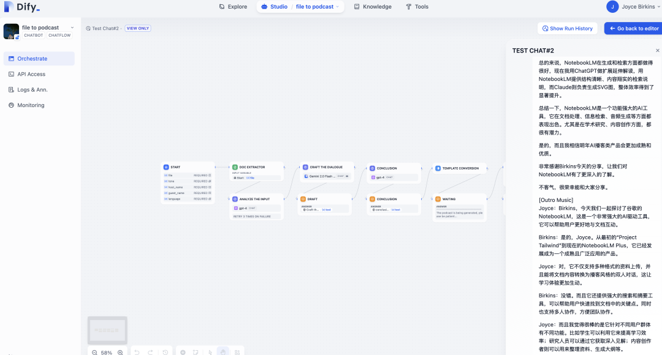Viewport: 662px width, 355px height.
Task: Expand the sidebar app name chevron
Action: click(72, 28)
